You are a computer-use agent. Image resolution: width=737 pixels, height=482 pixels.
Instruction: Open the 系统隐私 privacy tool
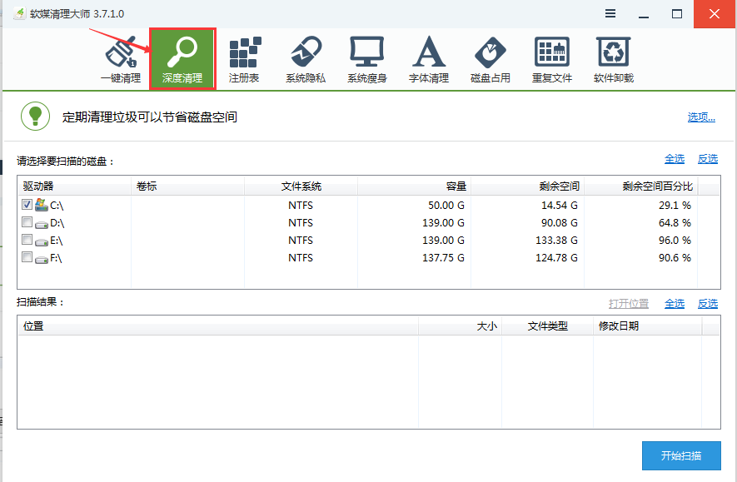pos(306,58)
